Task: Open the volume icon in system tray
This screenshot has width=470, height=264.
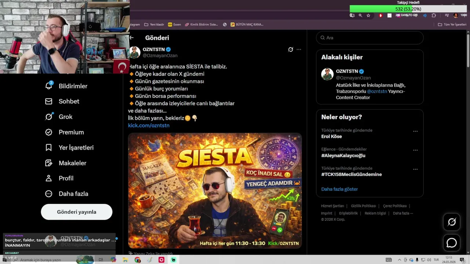Action: [x=429, y=260]
